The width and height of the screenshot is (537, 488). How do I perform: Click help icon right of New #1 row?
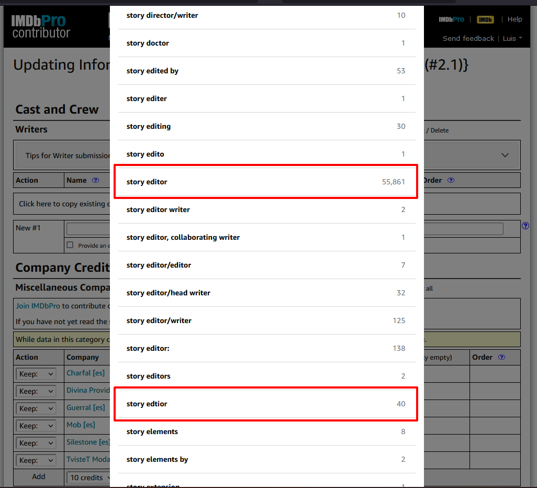click(x=525, y=226)
